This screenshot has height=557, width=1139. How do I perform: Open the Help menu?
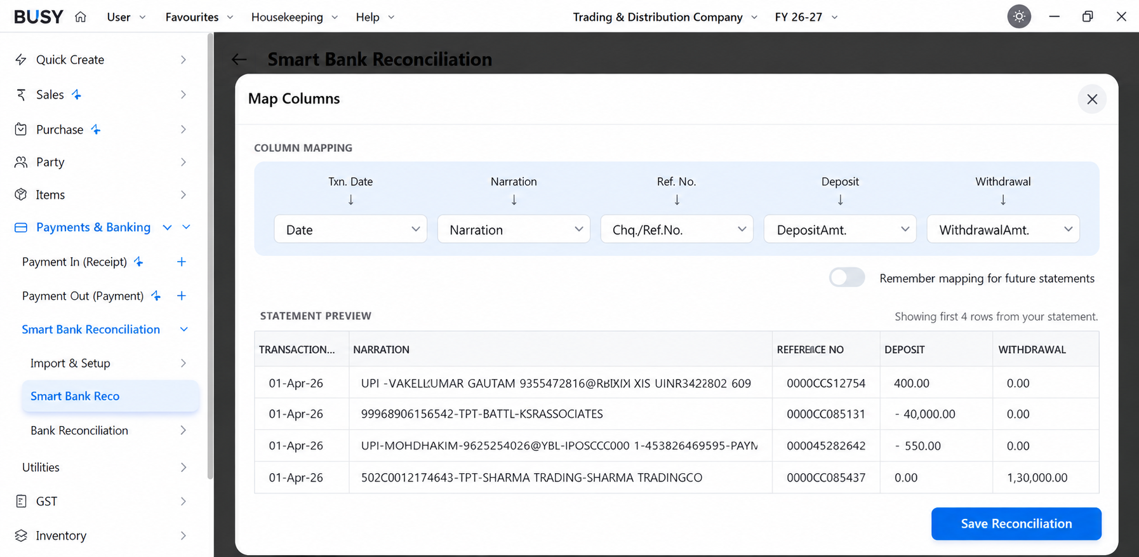point(375,17)
